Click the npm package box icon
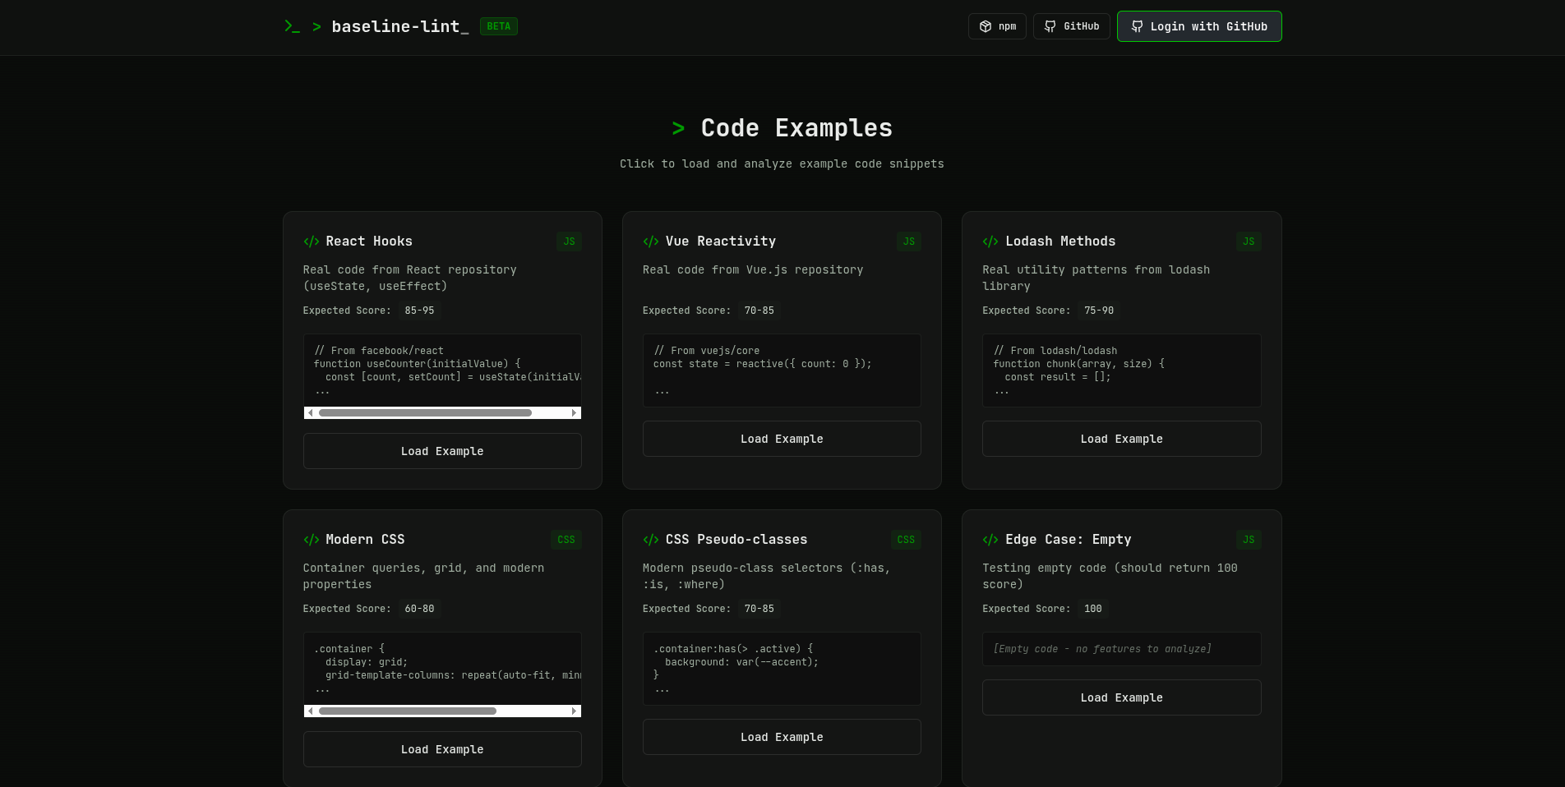 [x=986, y=26]
